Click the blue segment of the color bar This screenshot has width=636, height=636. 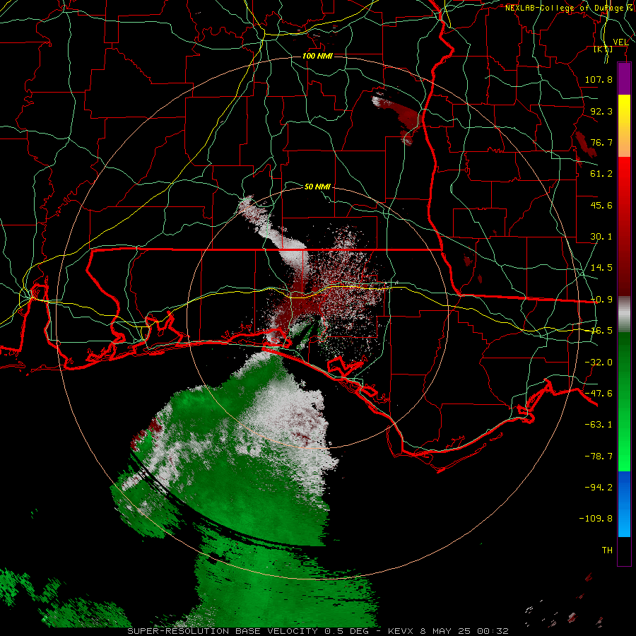(x=624, y=504)
